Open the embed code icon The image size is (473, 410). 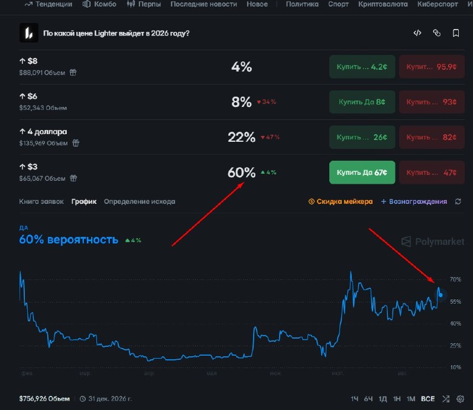coord(417,33)
